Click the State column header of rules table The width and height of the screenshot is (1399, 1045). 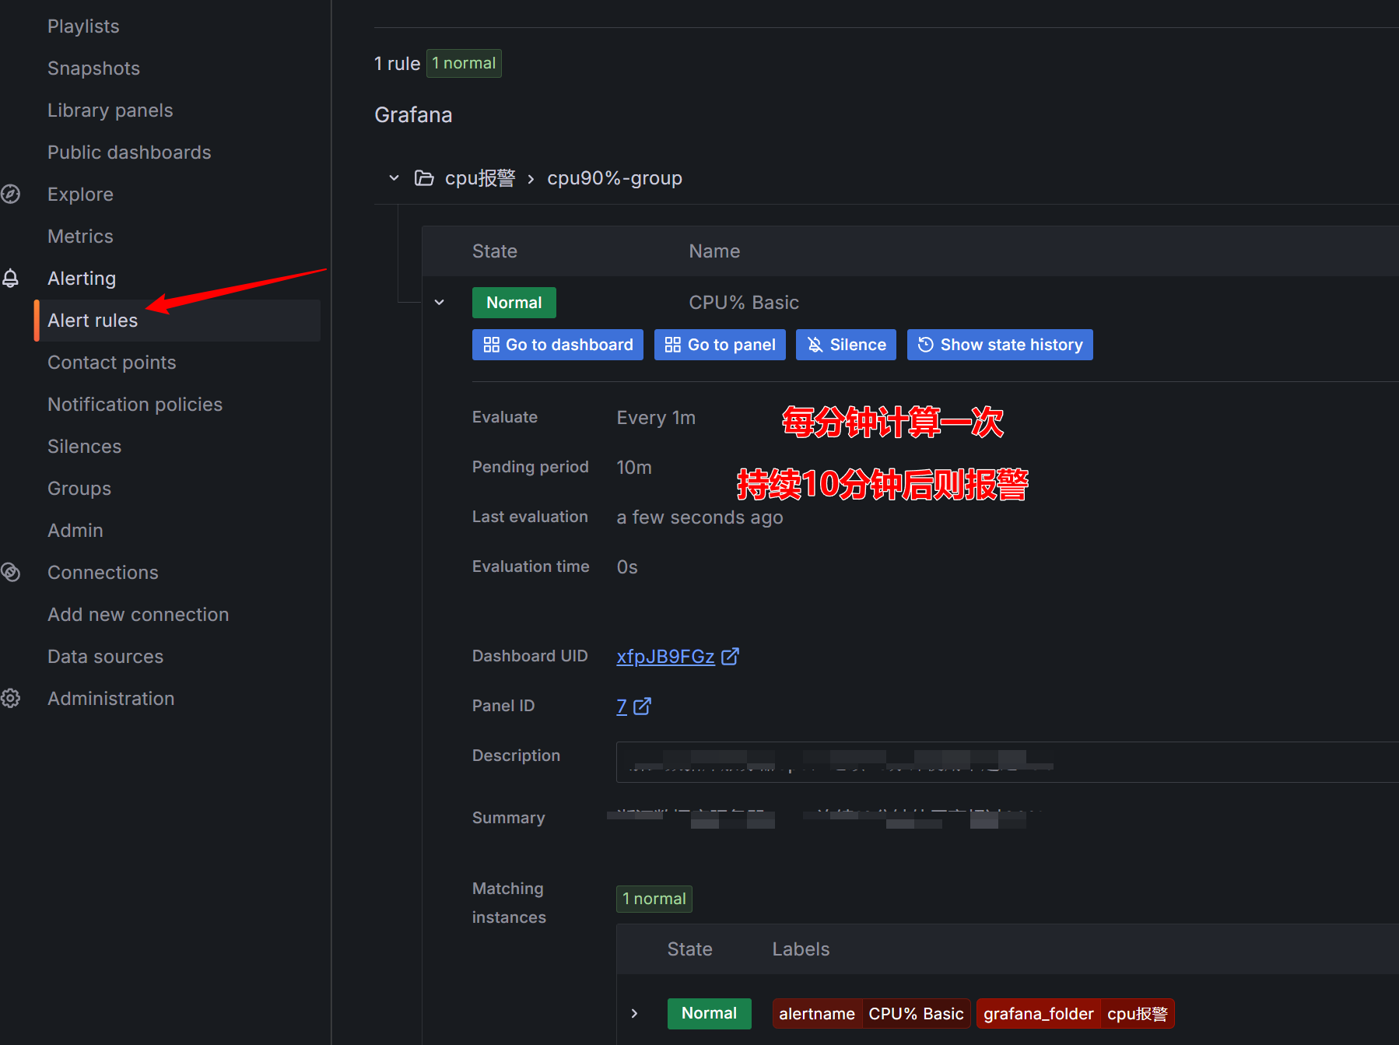click(495, 251)
